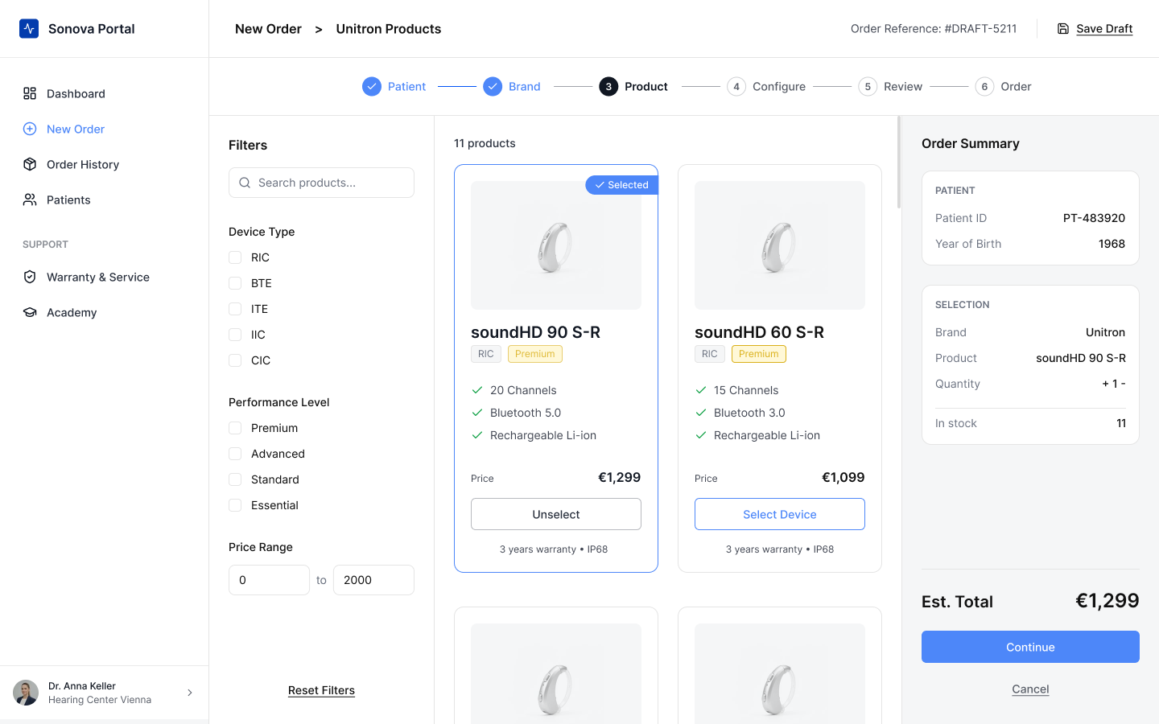This screenshot has height=724, width=1159.
Task: Click the Bluetooth 3.0 feature text
Action: (x=749, y=413)
